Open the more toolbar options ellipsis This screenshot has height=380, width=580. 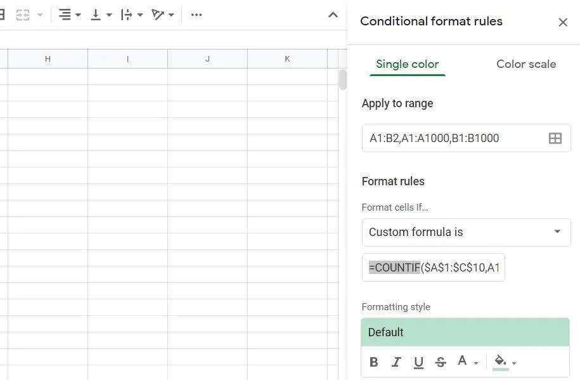[196, 14]
